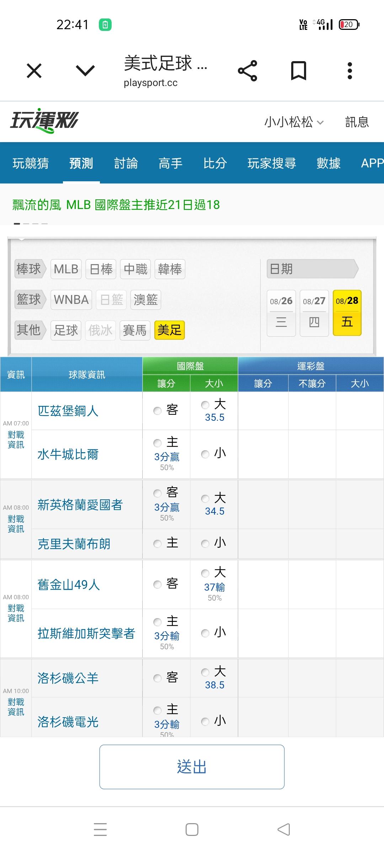
Task: Tap Android home square icon
Action: [x=192, y=830]
